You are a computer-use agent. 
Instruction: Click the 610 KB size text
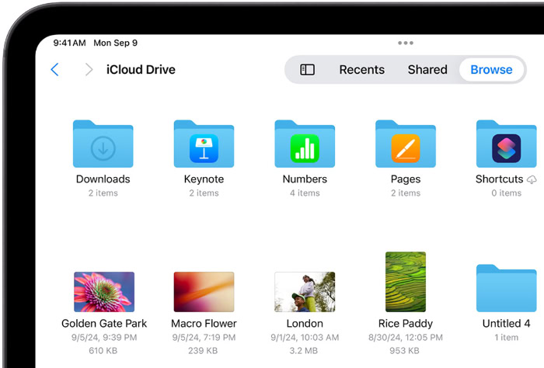pos(103,351)
